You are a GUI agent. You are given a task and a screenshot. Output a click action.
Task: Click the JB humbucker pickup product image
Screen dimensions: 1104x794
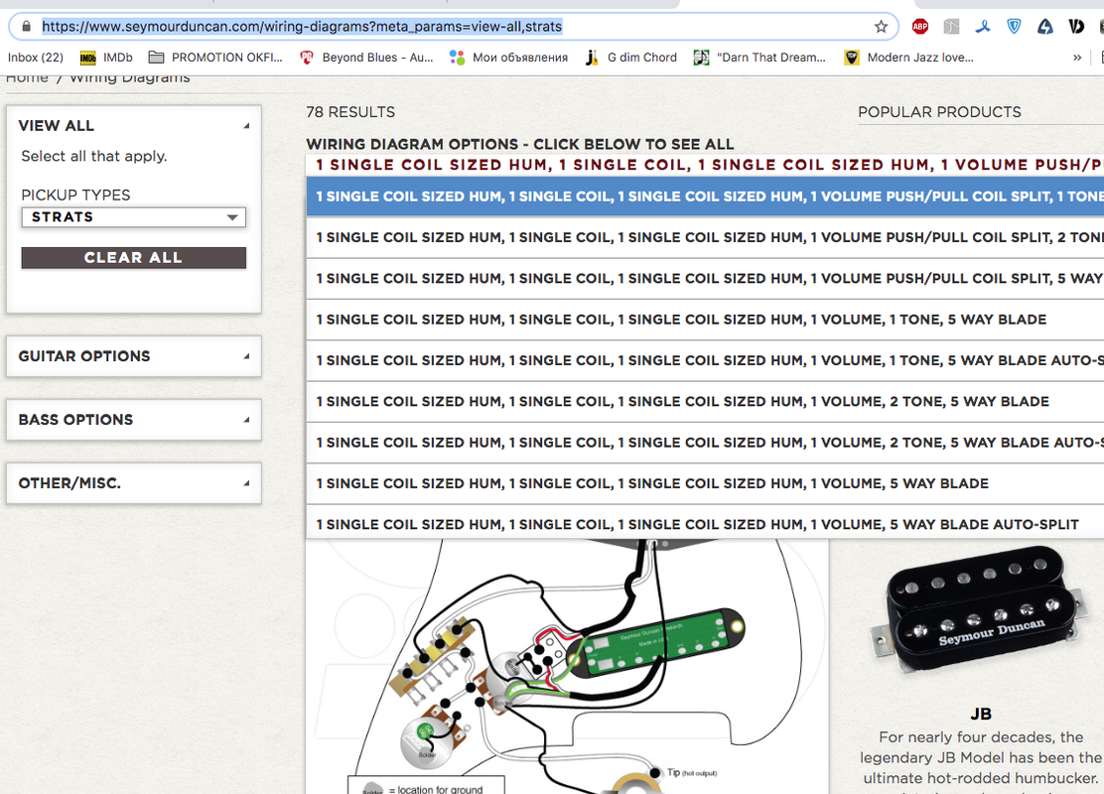tap(980, 610)
